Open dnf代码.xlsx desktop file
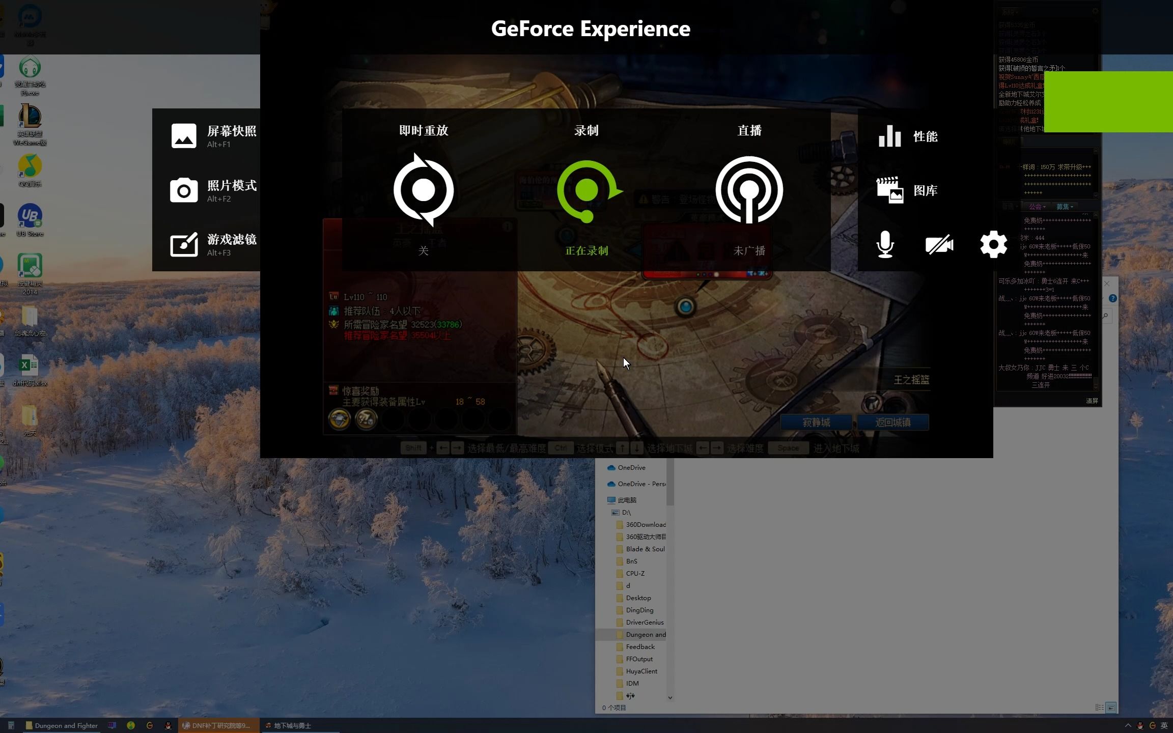 [x=30, y=370]
